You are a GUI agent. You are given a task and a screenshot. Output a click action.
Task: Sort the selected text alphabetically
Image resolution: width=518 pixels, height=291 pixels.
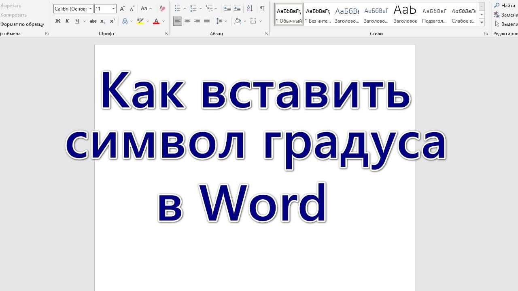click(x=250, y=8)
